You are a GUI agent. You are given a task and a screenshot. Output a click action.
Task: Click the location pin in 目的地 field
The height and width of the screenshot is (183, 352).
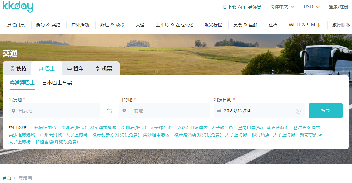click(x=124, y=111)
